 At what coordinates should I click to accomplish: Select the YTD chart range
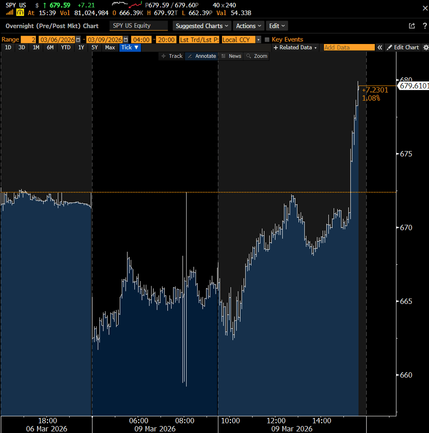tap(65, 47)
